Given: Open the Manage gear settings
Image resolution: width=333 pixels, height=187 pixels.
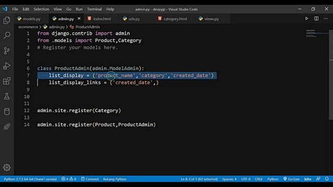Looking at the screenshot, I should [7, 167].
